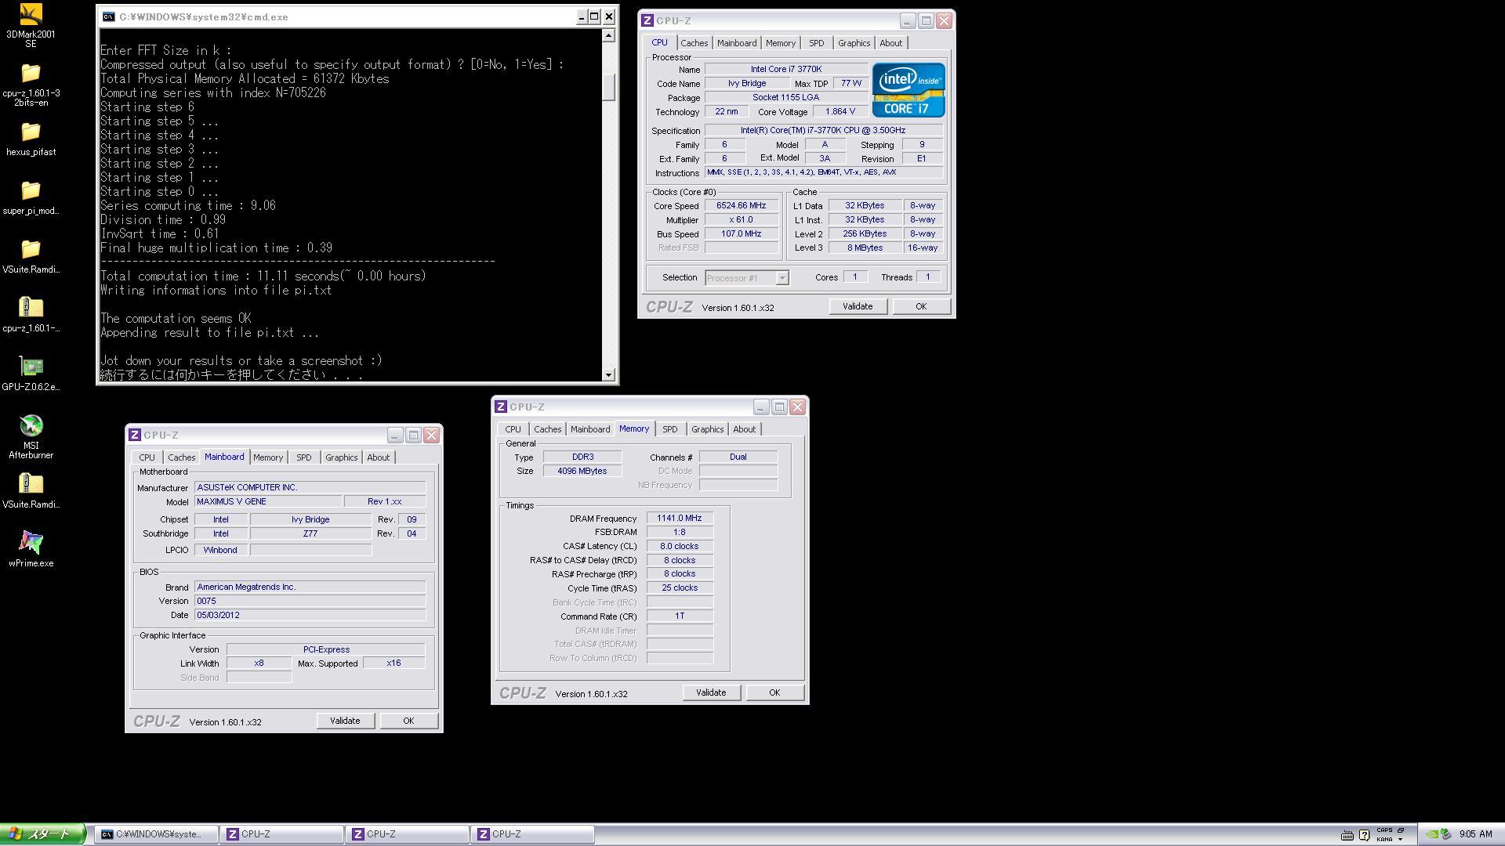Open the Start button (スタート)
1505x846 pixels.
43,834
